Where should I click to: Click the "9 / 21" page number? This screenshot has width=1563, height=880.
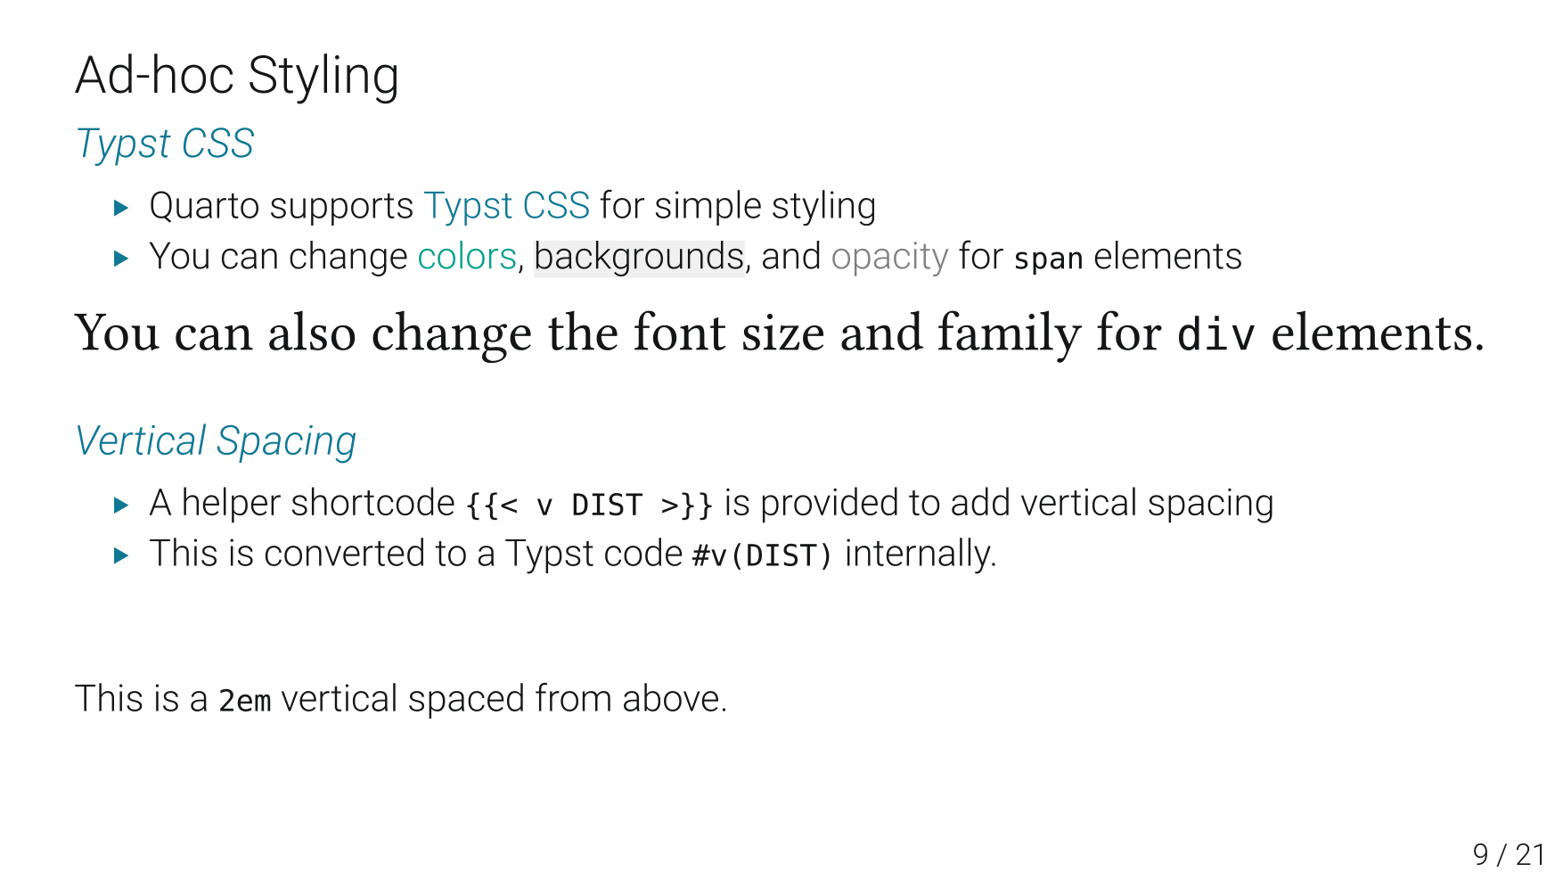coord(1508,854)
